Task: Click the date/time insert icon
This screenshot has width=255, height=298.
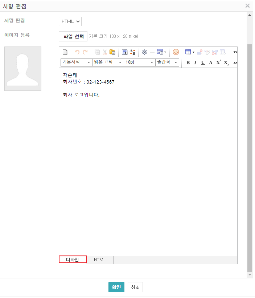Action: tap(160, 52)
